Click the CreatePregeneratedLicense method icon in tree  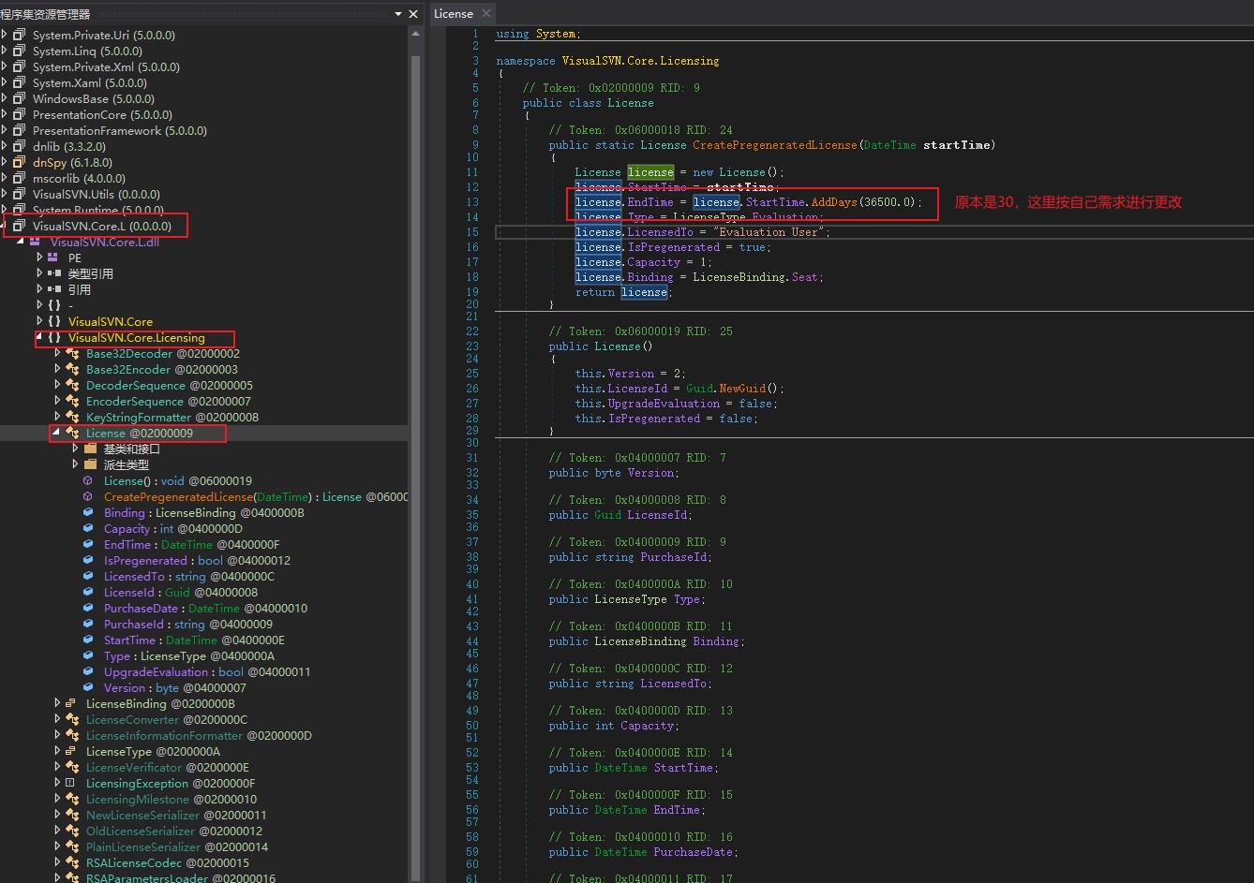click(x=87, y=496)
